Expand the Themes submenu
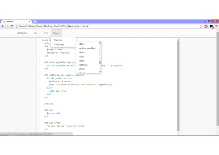Screen dimensions: 219x155 click(x=64, y=40)
